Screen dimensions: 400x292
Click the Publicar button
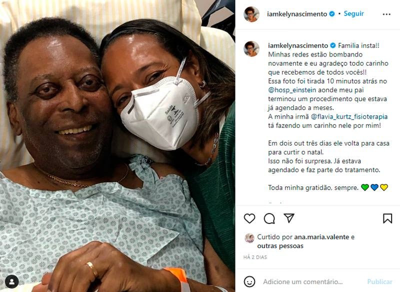(379, 282)
